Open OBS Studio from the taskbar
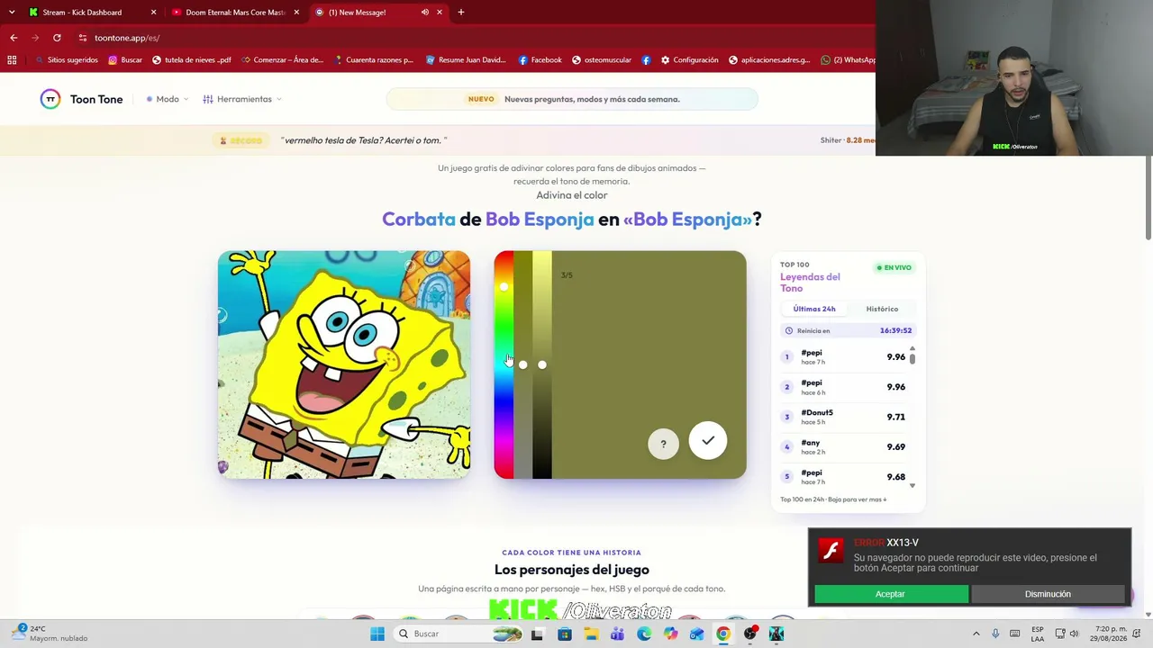This screenshot has height=648, width=1153. point(749,634)
